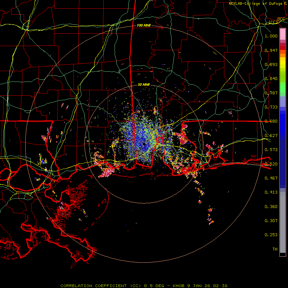Pick the lavender swatch in the color bar
Viewport: 288px width, 288px height.
283,101
